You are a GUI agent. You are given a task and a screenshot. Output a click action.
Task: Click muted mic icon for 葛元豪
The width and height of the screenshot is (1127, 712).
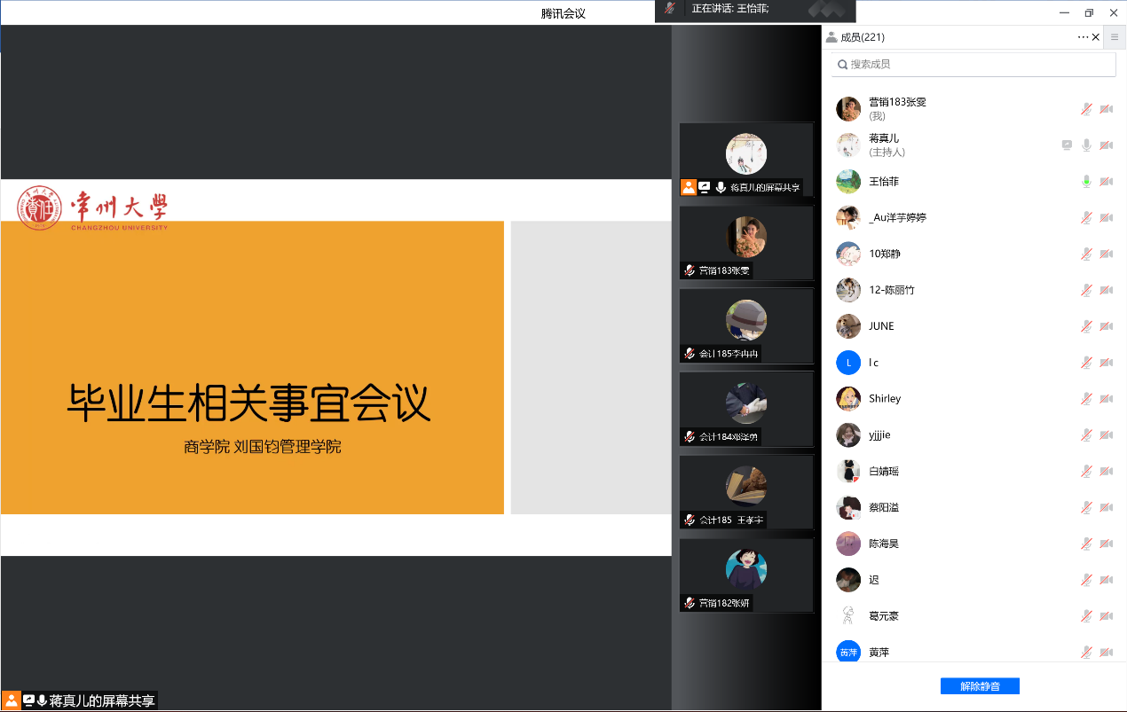1086,616
